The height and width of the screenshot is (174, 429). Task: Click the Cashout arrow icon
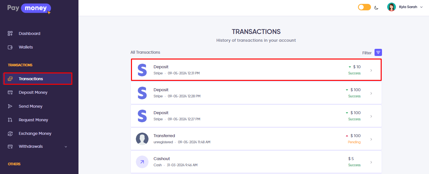pos(142,162)
